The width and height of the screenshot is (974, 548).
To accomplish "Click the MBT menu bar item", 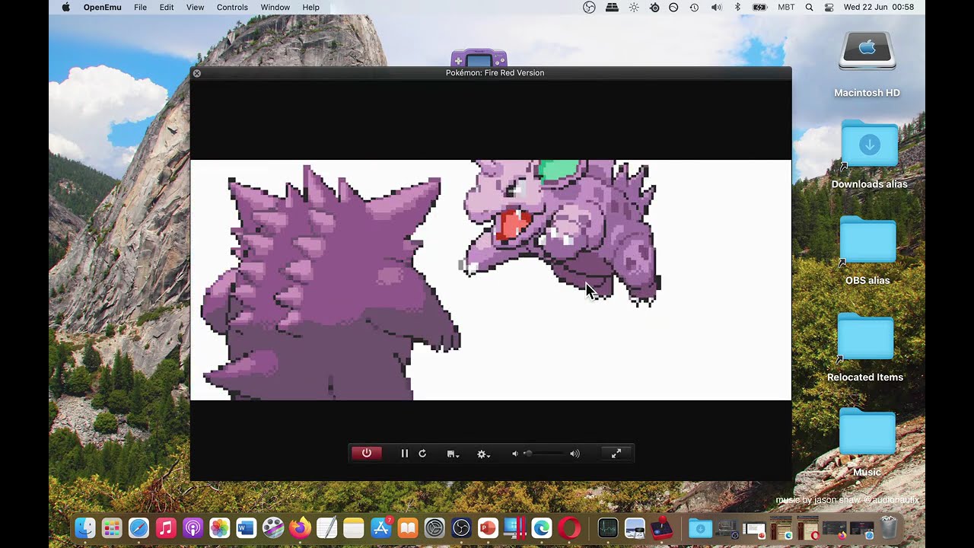I will pyautogui.click(x=786, y=7).
